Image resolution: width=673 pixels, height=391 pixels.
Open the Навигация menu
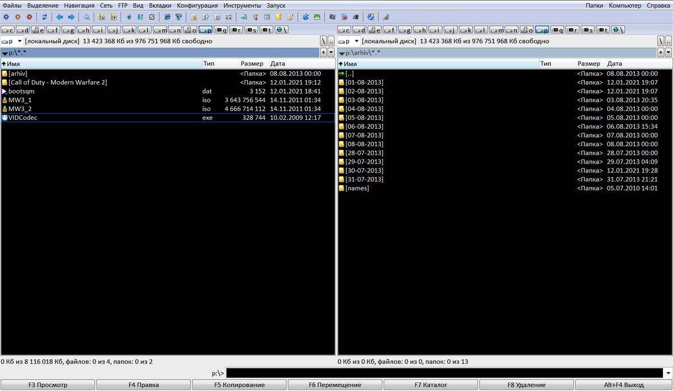79,5
